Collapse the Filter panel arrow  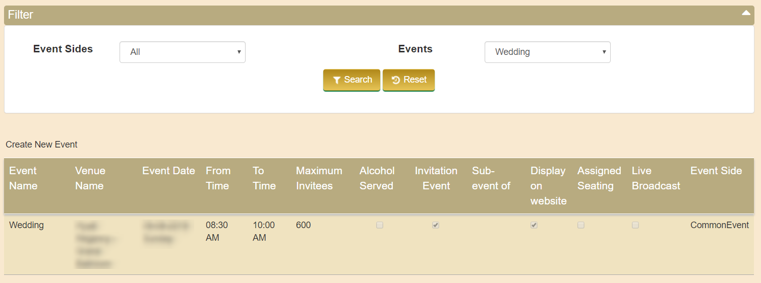coord(746,14)
